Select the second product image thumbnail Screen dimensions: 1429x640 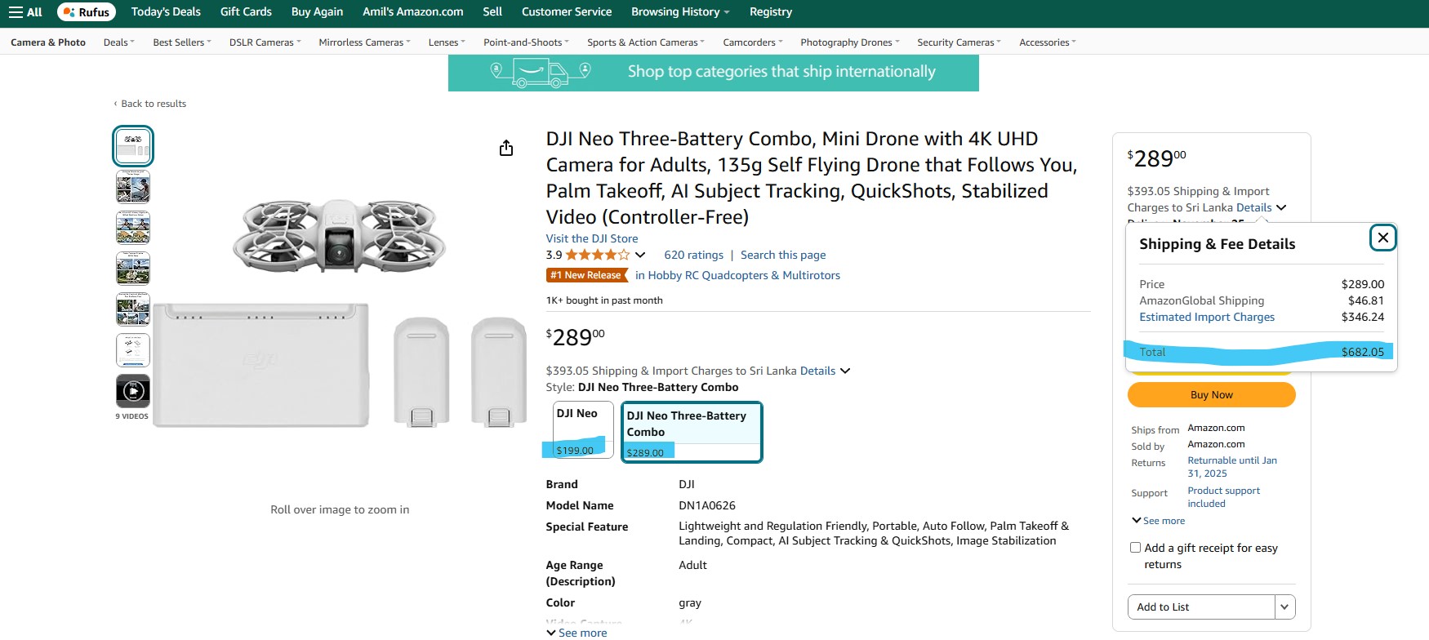coord(133,187)
